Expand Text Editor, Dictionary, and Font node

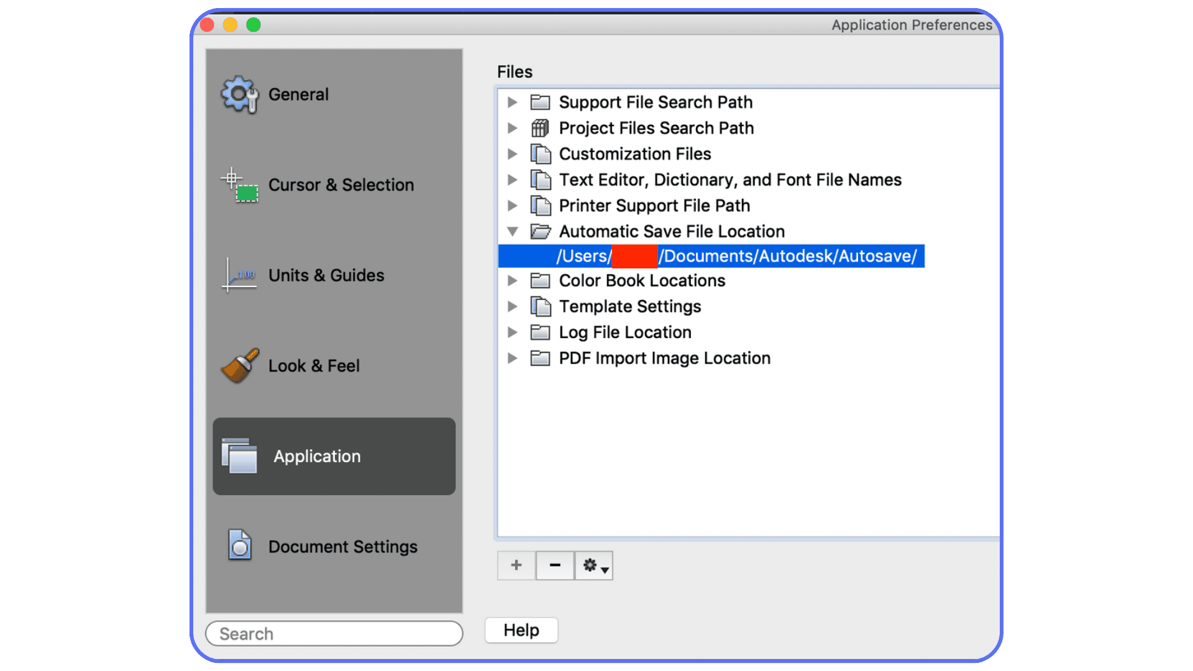coord(512,180)
